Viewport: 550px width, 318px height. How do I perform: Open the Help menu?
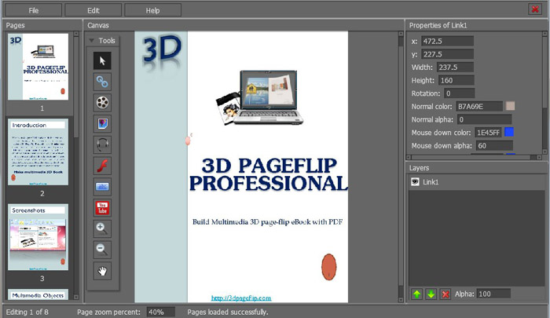pos(153,10)
